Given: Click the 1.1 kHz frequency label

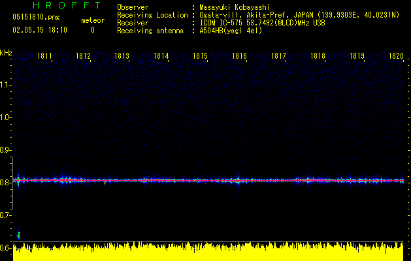Looking at the screenshot, I should tap(5, 85).
